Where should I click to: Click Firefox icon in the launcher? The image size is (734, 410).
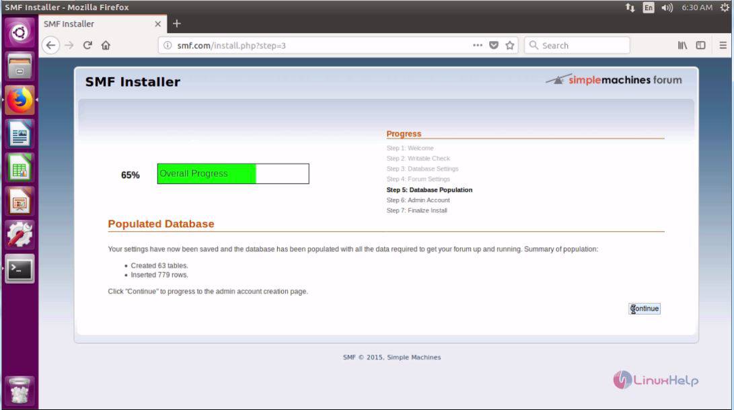coord(20,100)
